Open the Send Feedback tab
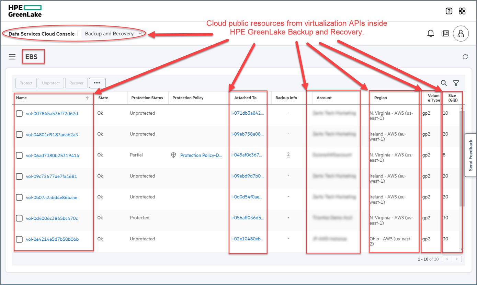The height and width of the screenshot is (285, 477). click(470, 155)
